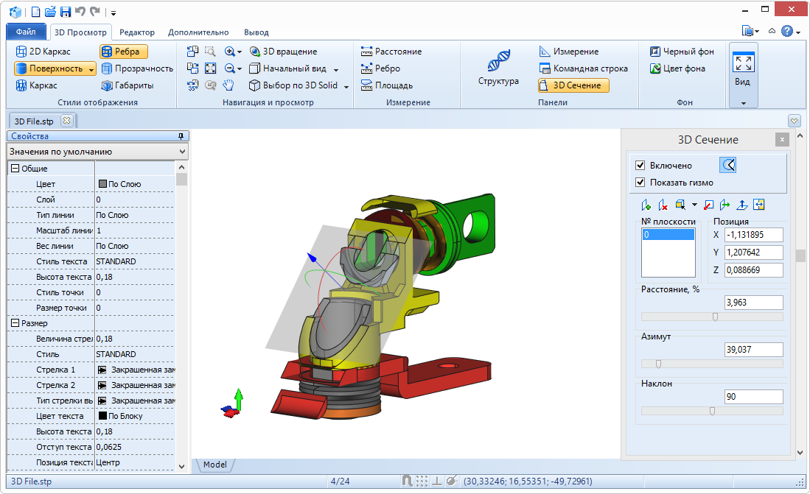The image size is (810, 494).
Task: Open the Структура panel
Action: click(498, 68)
